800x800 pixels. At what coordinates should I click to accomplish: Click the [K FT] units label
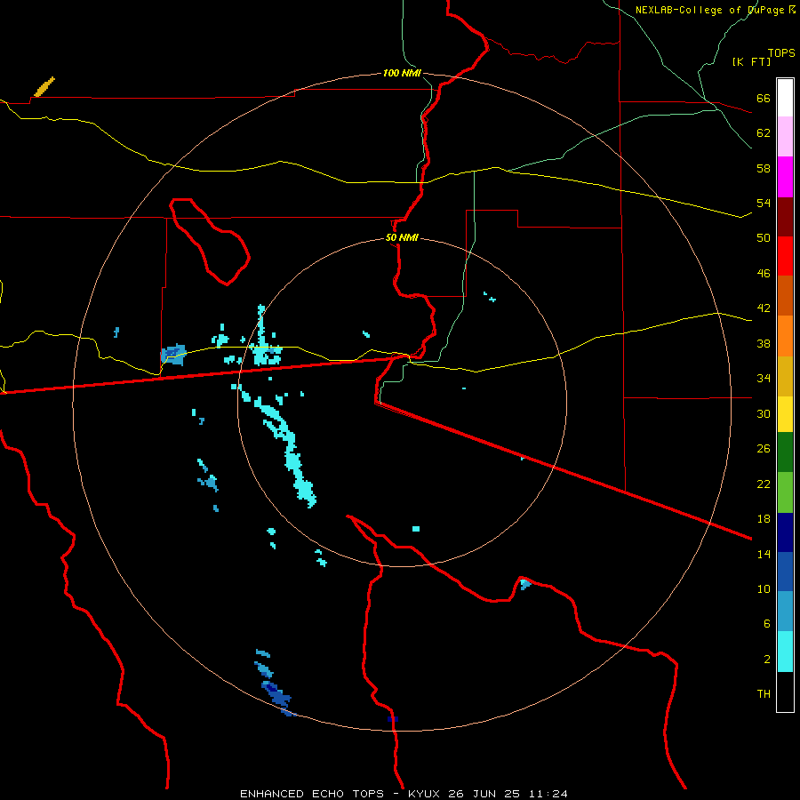pyautogui.click(x=751, y=61)
